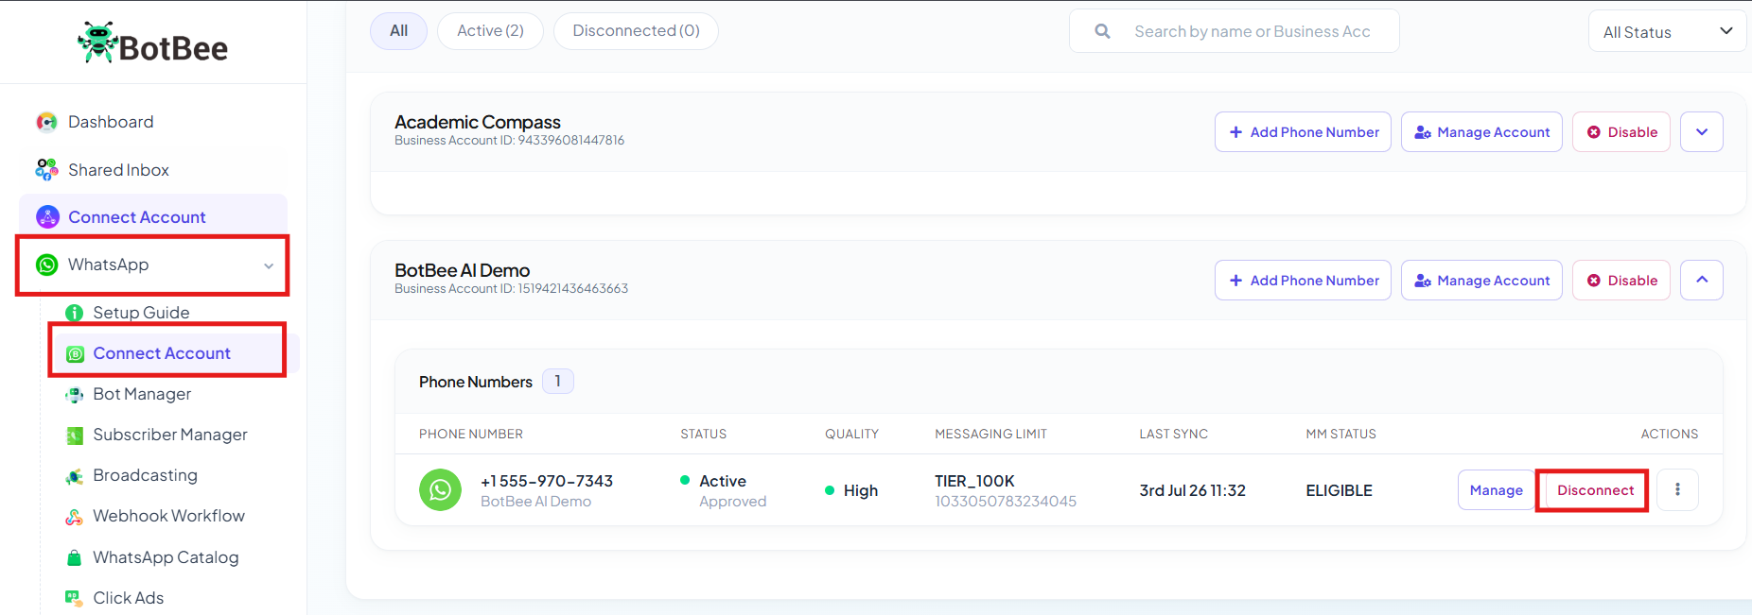1752x615 pixels.
Task: Click the purple Connect Account icon
Action: point(47,217)
